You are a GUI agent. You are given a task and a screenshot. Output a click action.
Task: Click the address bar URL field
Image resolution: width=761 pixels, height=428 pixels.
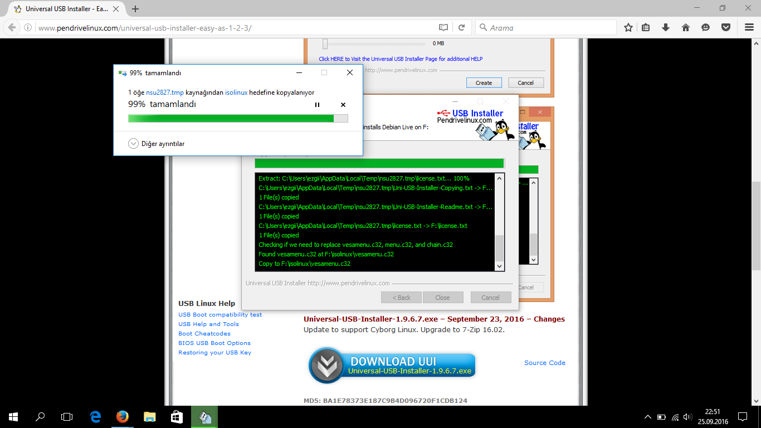(x=234, y=27)
